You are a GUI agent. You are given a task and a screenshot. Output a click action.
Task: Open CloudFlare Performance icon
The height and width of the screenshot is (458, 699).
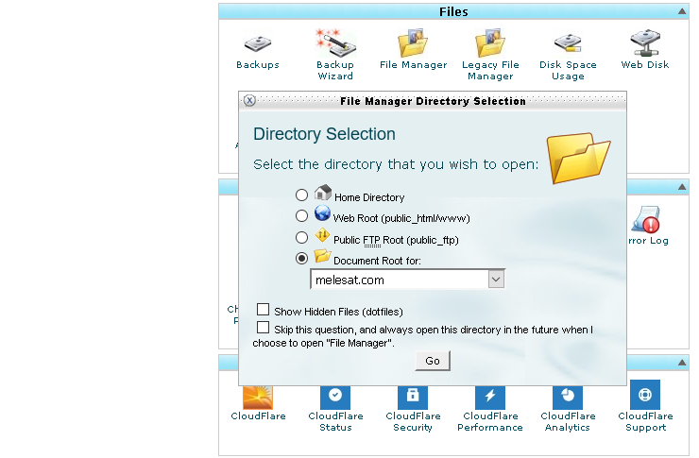pos(490,396)
